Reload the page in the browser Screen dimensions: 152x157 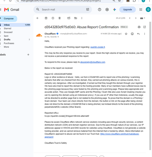pos(10,1)
